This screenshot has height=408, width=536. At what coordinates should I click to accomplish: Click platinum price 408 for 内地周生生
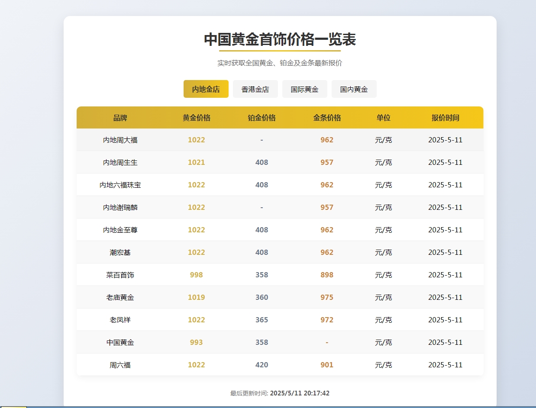262,163
